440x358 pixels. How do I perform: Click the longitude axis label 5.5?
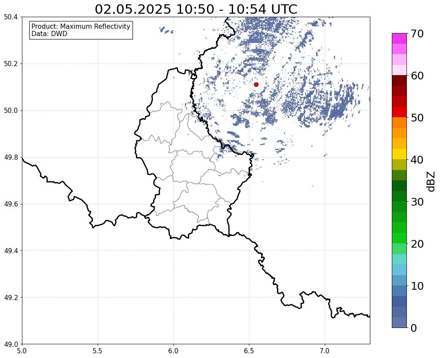coord(98,351)
